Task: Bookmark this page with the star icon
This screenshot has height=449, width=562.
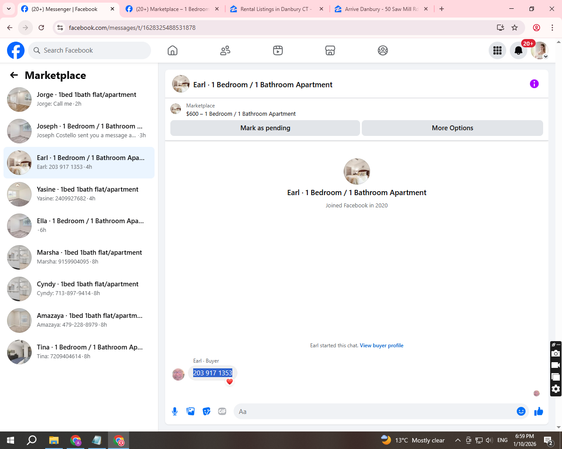Action: pos(515,28)
